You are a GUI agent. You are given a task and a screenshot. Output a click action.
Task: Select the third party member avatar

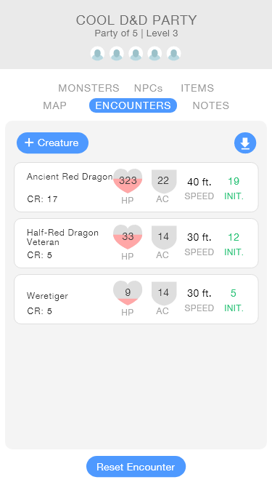click(136, 54)
